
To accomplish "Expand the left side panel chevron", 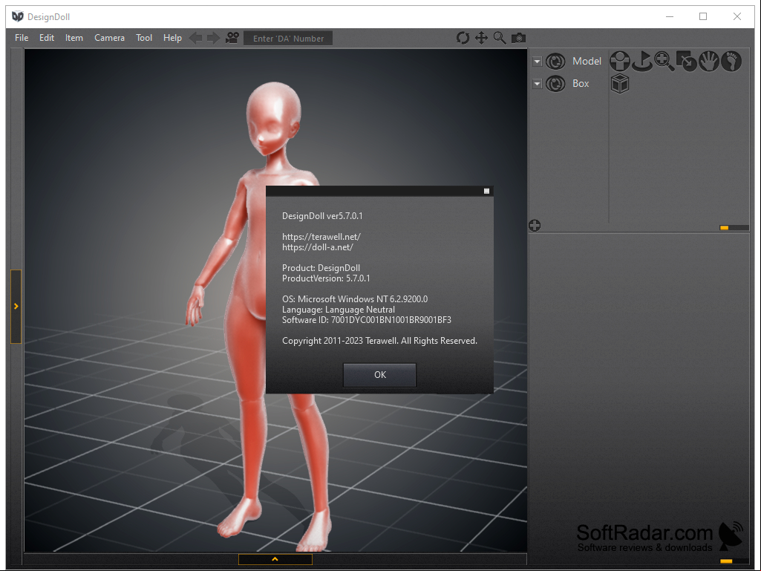I will (x=16, y=307).
